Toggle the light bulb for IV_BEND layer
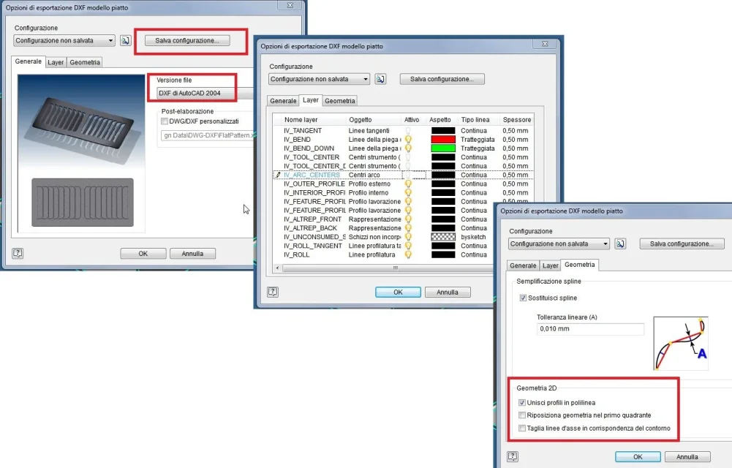 tap(408, 140)
